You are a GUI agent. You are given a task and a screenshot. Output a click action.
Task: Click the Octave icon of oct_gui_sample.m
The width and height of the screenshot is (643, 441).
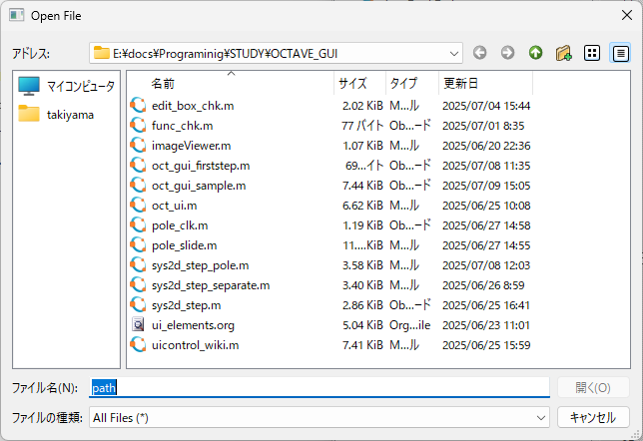(138, 186)
